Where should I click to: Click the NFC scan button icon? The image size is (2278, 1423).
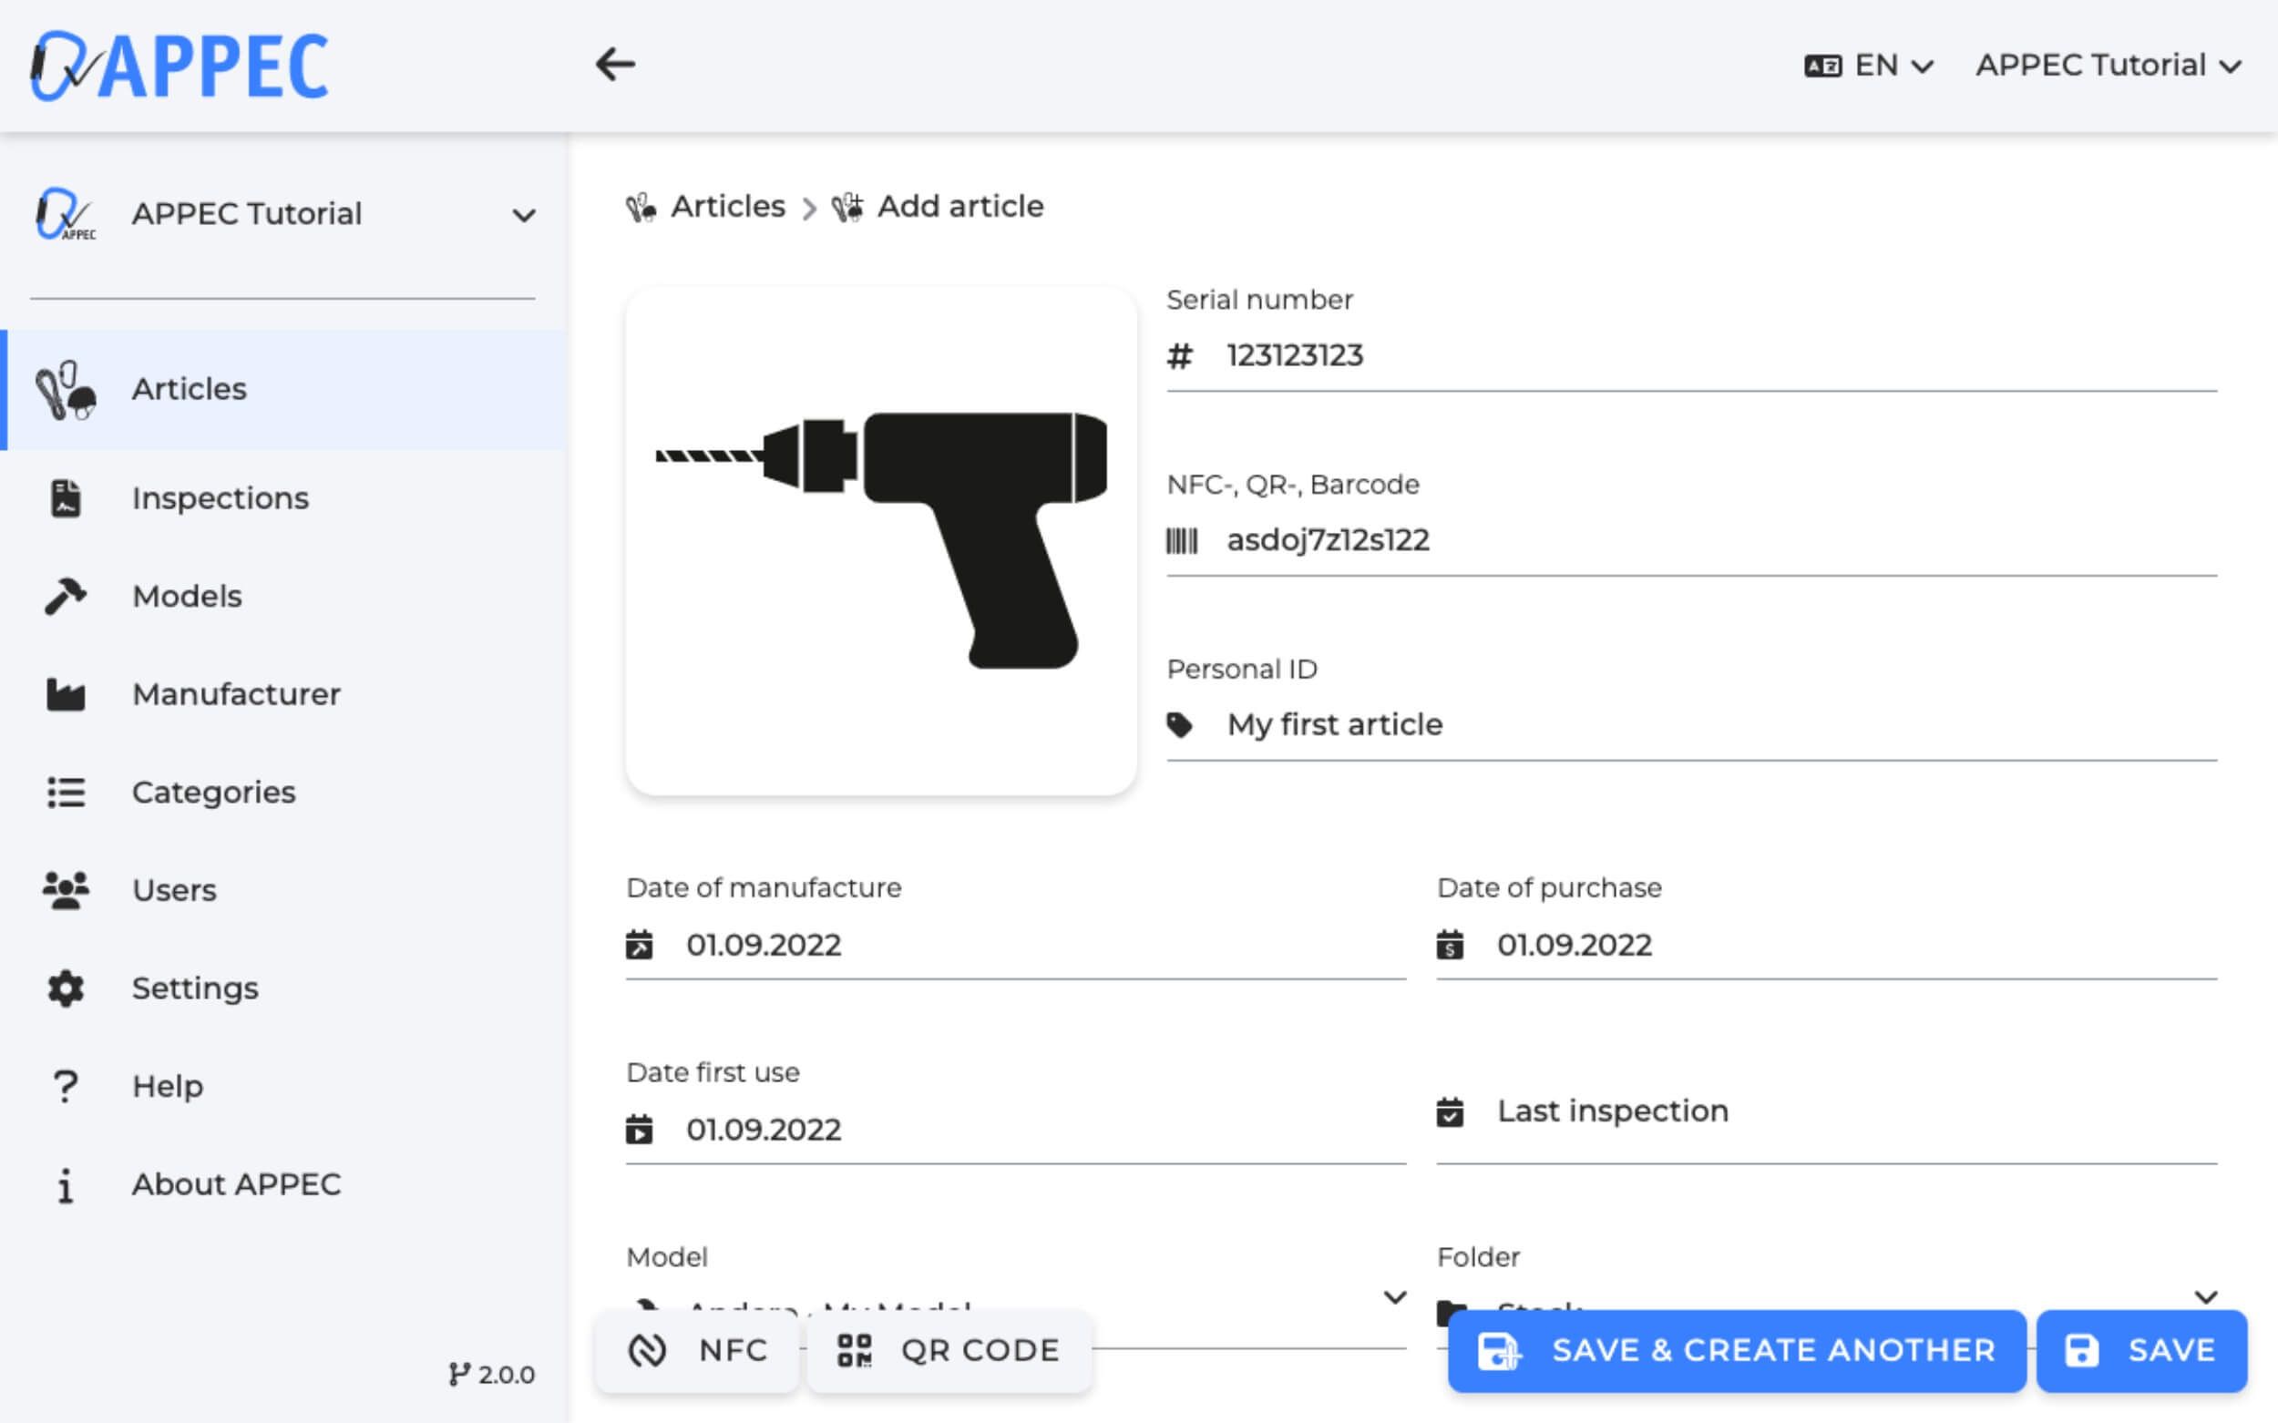coord(647,1351)
